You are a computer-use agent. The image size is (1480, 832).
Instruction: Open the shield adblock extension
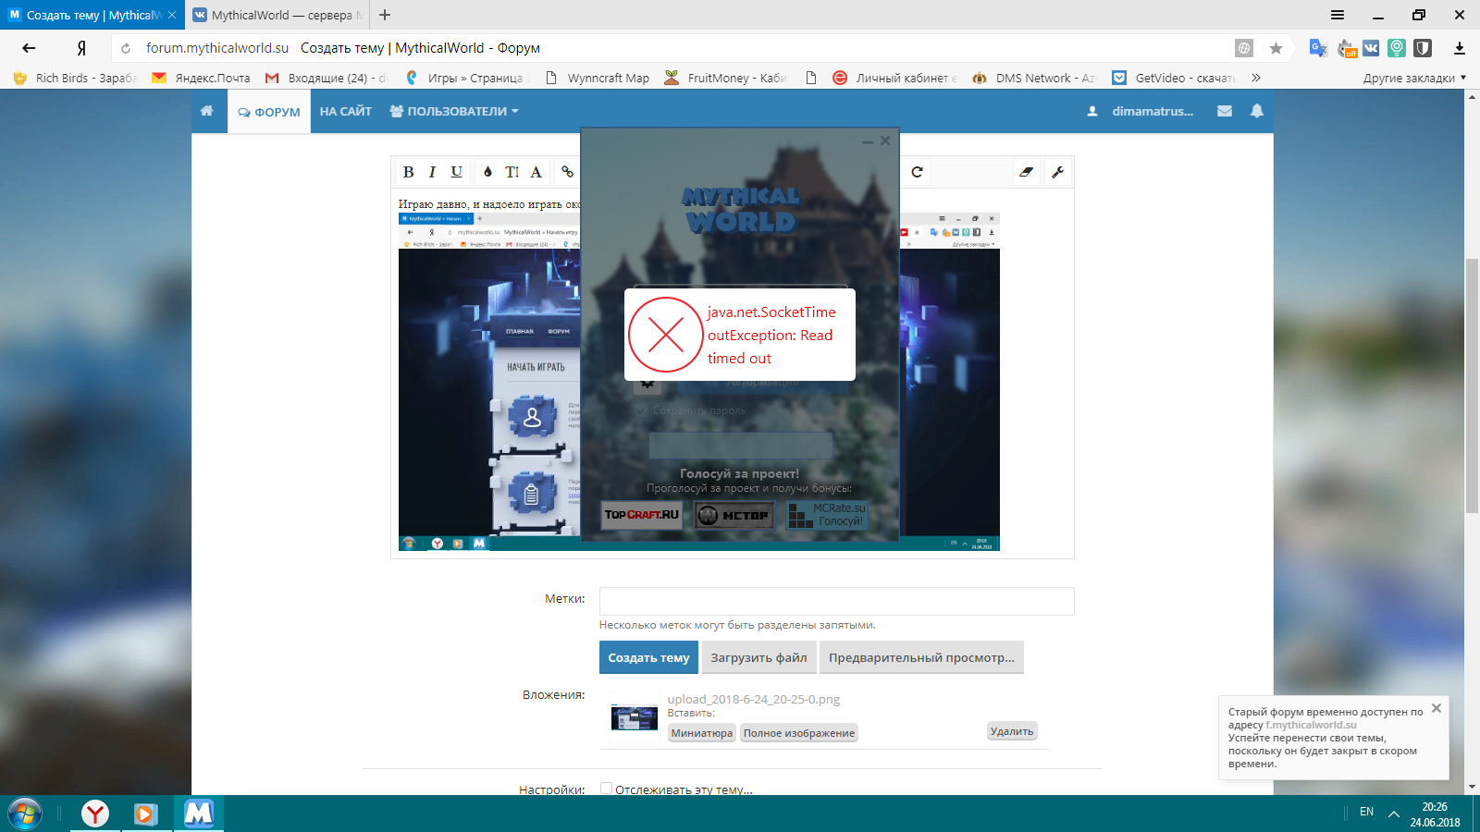click(x=1423, y=48)
